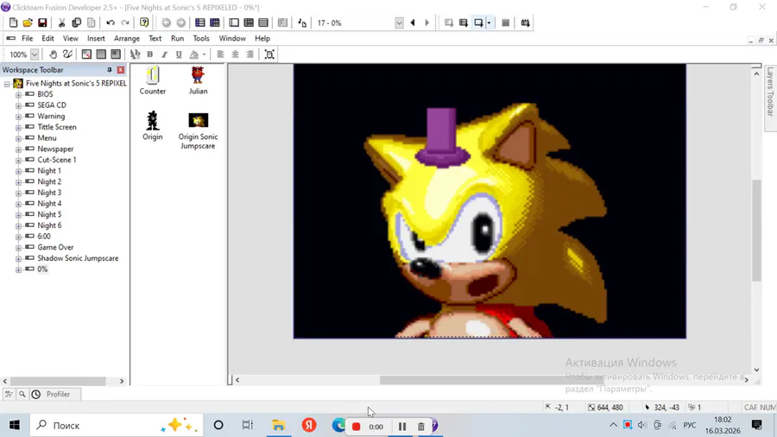Expand the BIOS frame node
The height and width of the screenshot is (437, 777).
[18, 95]
